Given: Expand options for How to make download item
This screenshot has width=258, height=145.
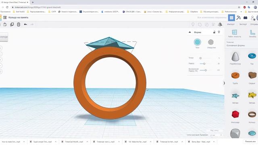Looking at the screenshot, I should (x=24, y=142).
